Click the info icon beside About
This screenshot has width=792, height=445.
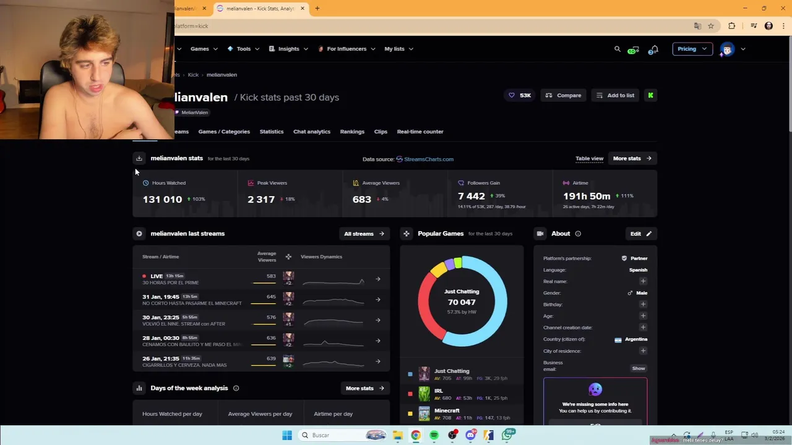(x=578, y=234)
